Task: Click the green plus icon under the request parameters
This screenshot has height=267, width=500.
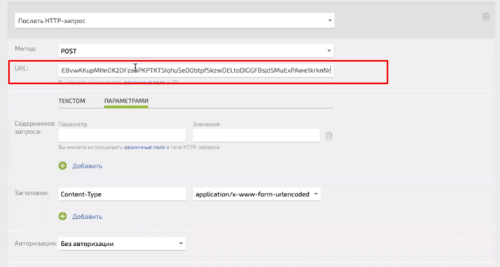Action: point(62,166)
